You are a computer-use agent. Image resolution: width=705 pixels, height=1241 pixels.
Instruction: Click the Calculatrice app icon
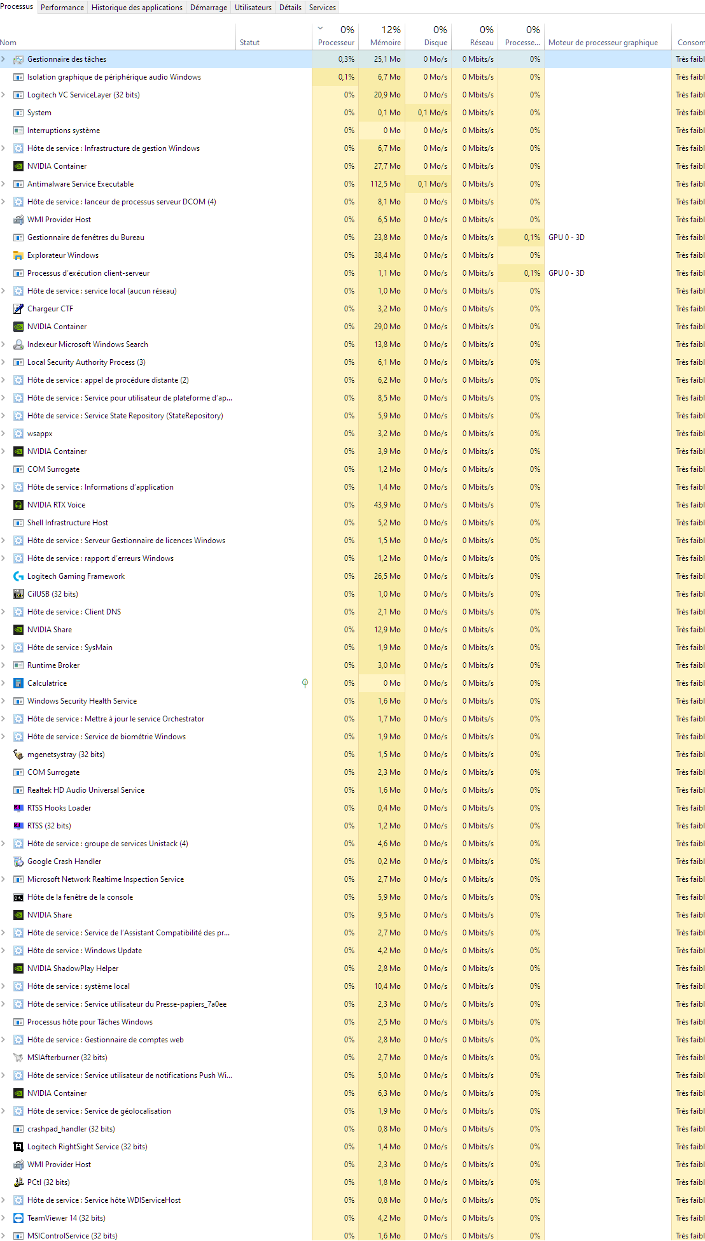(x=18, y=683)
